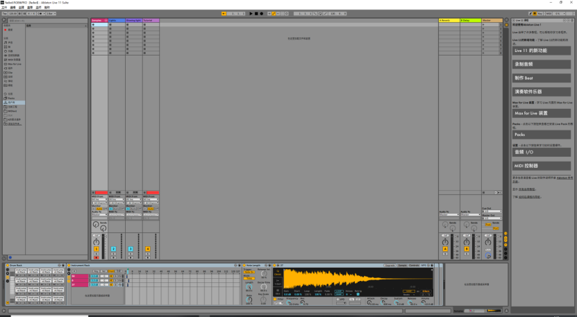
Task: Select the Lights track header
Action: tap(116, 20)
